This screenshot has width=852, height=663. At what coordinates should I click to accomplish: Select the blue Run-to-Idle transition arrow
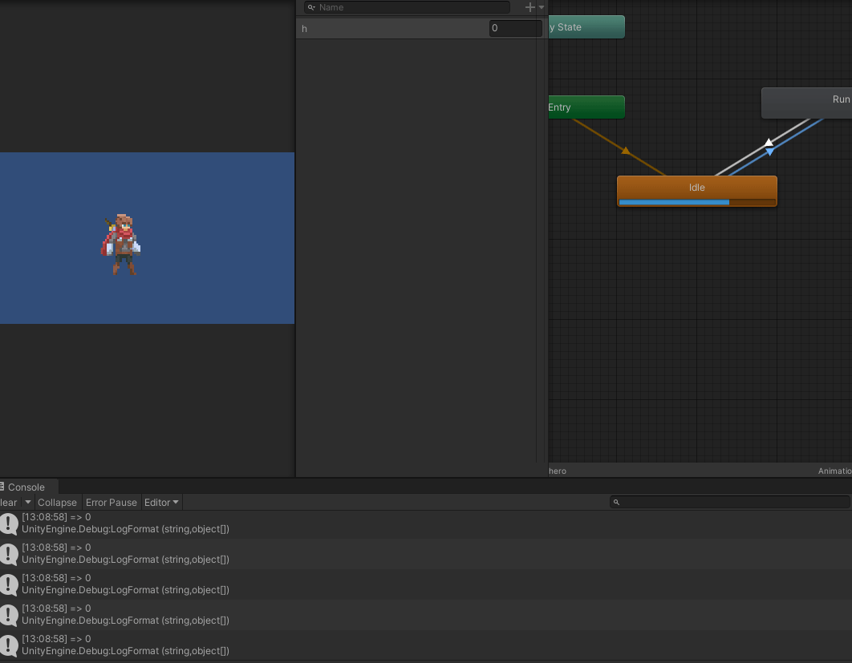(770, 152)
